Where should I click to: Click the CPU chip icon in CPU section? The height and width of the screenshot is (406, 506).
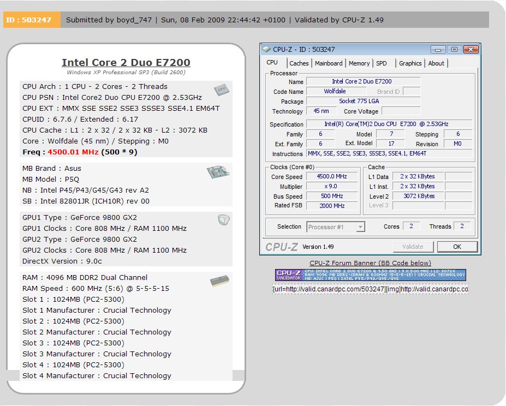(222, 89)
